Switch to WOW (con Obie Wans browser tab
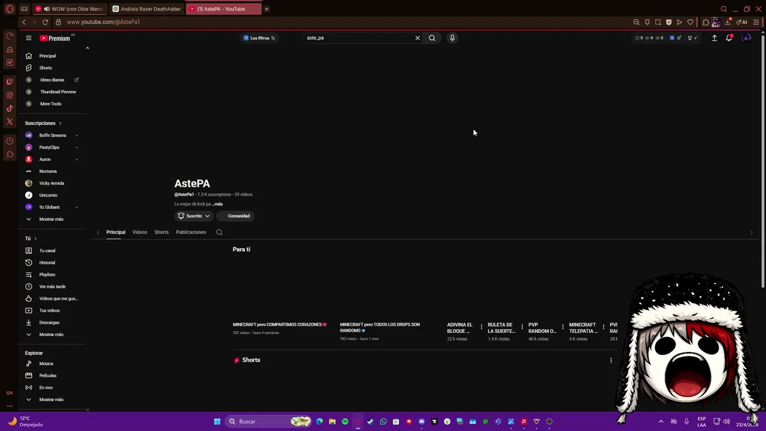766x431 pixels. coord(69,9)
